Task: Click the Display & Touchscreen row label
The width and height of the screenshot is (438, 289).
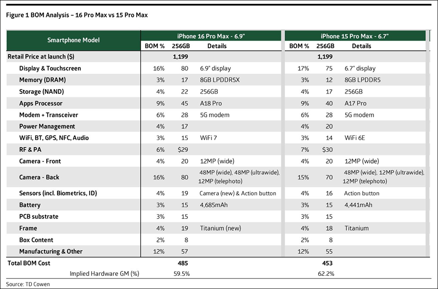Action: (50, 68)
